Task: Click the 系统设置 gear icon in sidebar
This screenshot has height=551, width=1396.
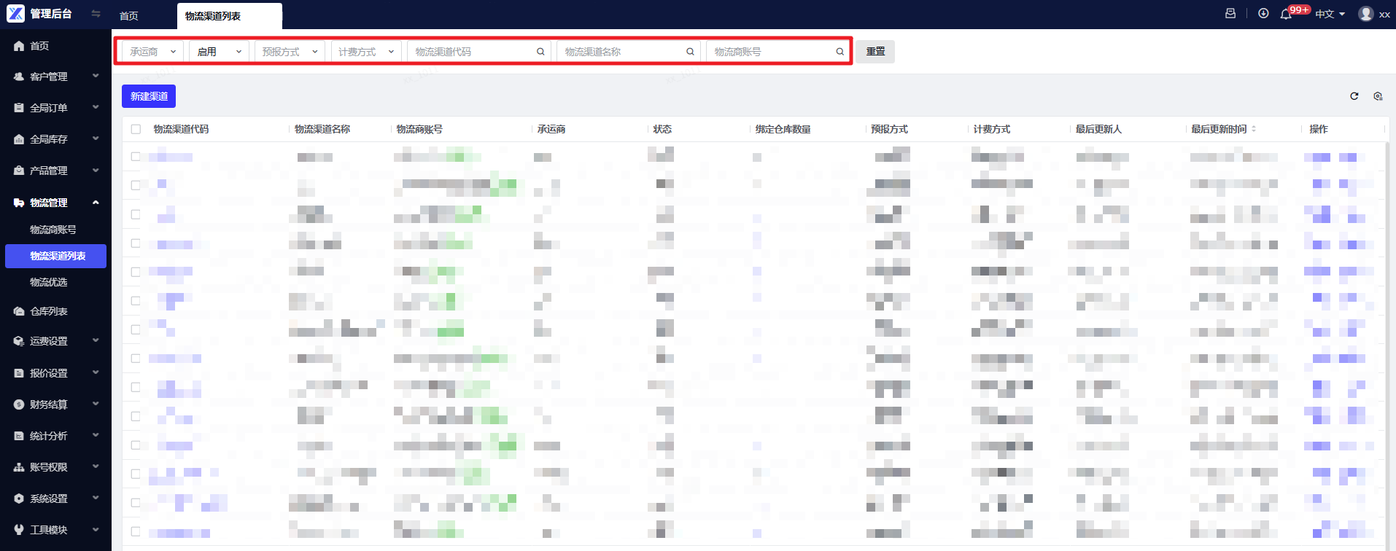Action: 19,499
